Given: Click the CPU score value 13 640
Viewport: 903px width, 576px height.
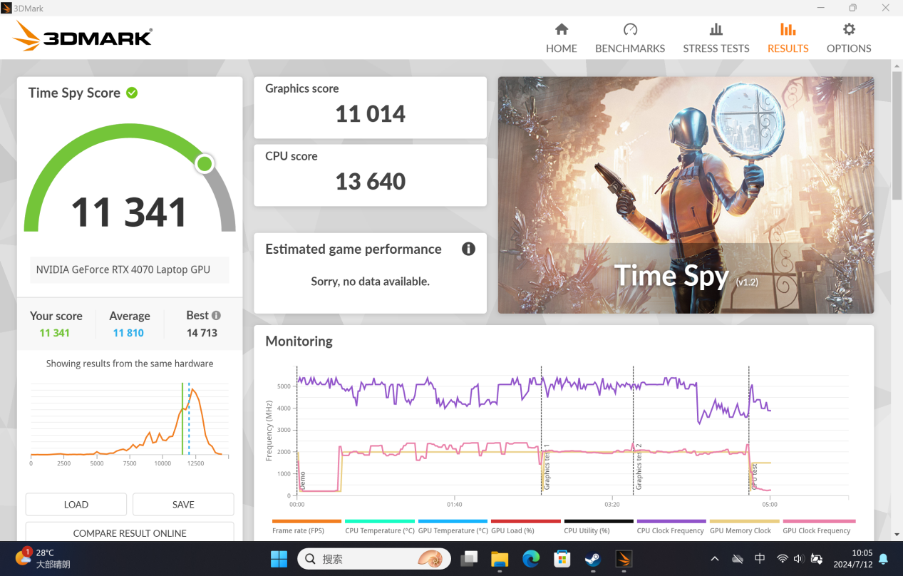Looking at the screenshot, I should (371, 182).
